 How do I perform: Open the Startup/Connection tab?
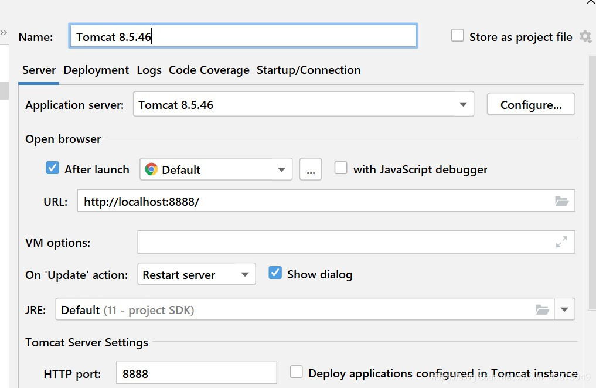point(308,70)
